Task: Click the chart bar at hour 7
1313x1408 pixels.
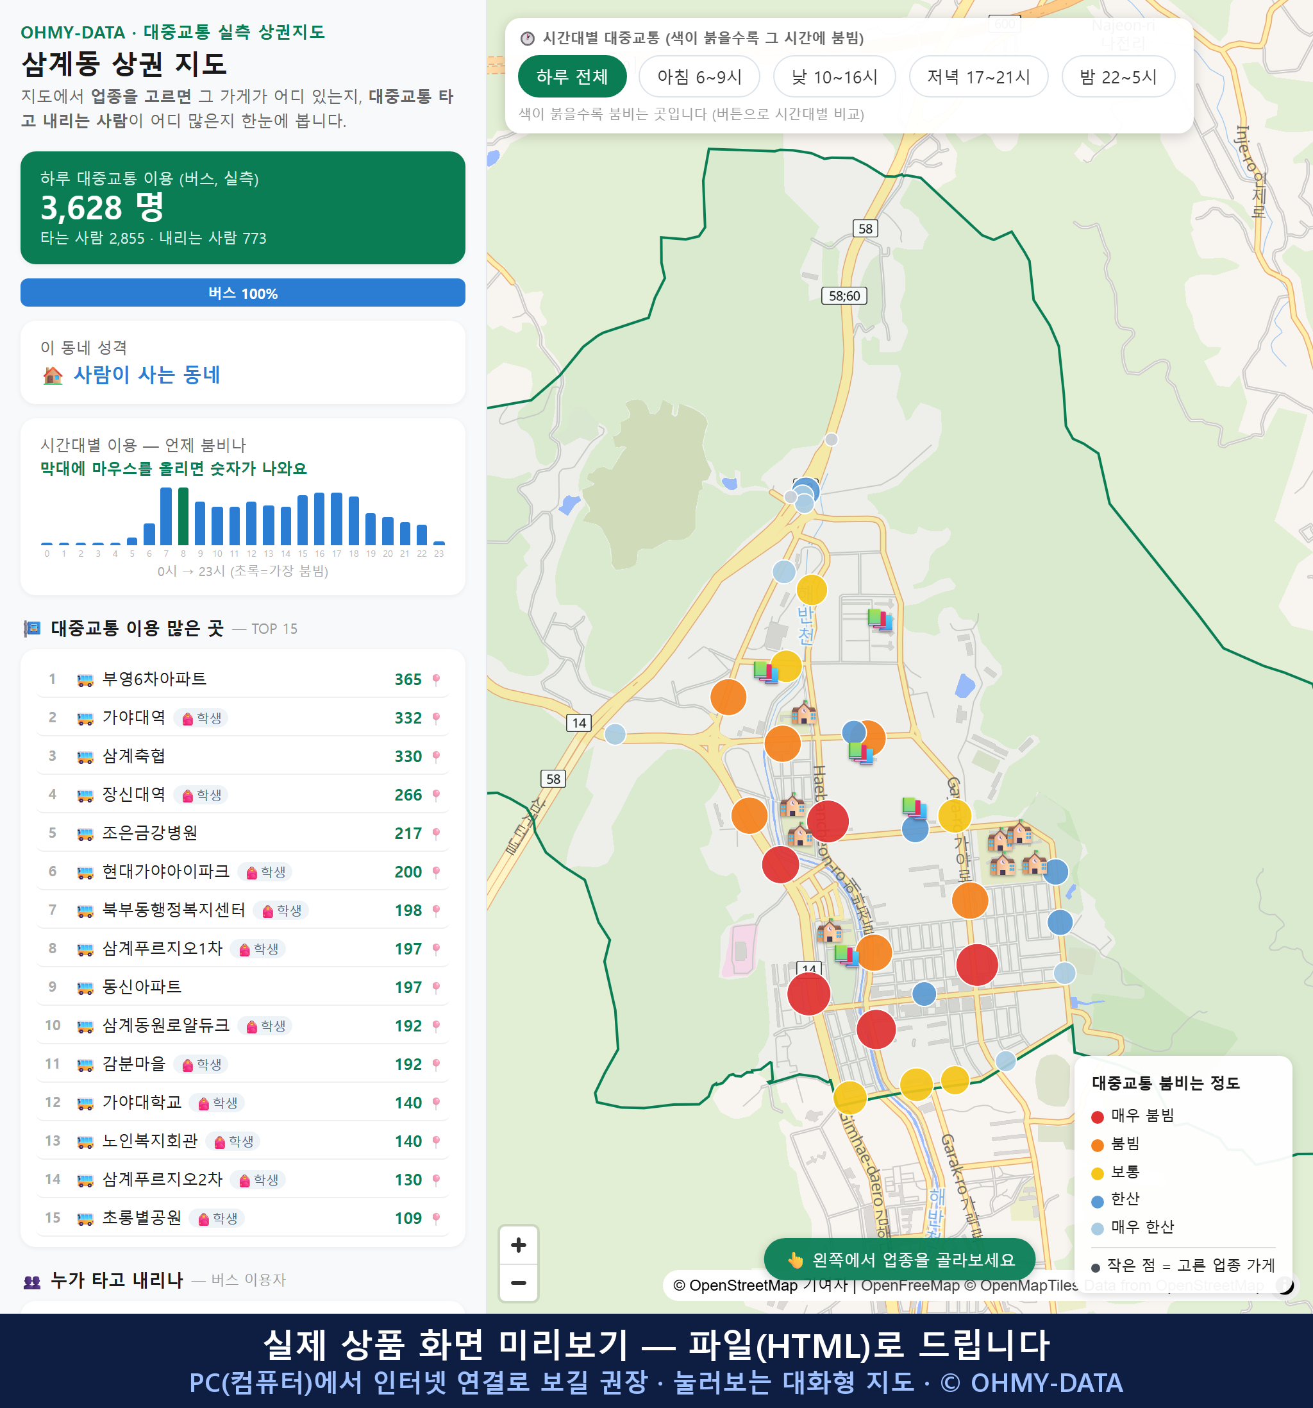Action: 166,516
